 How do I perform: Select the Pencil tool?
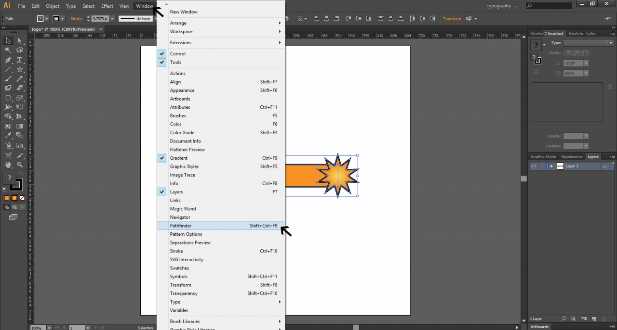click(20, 79)
